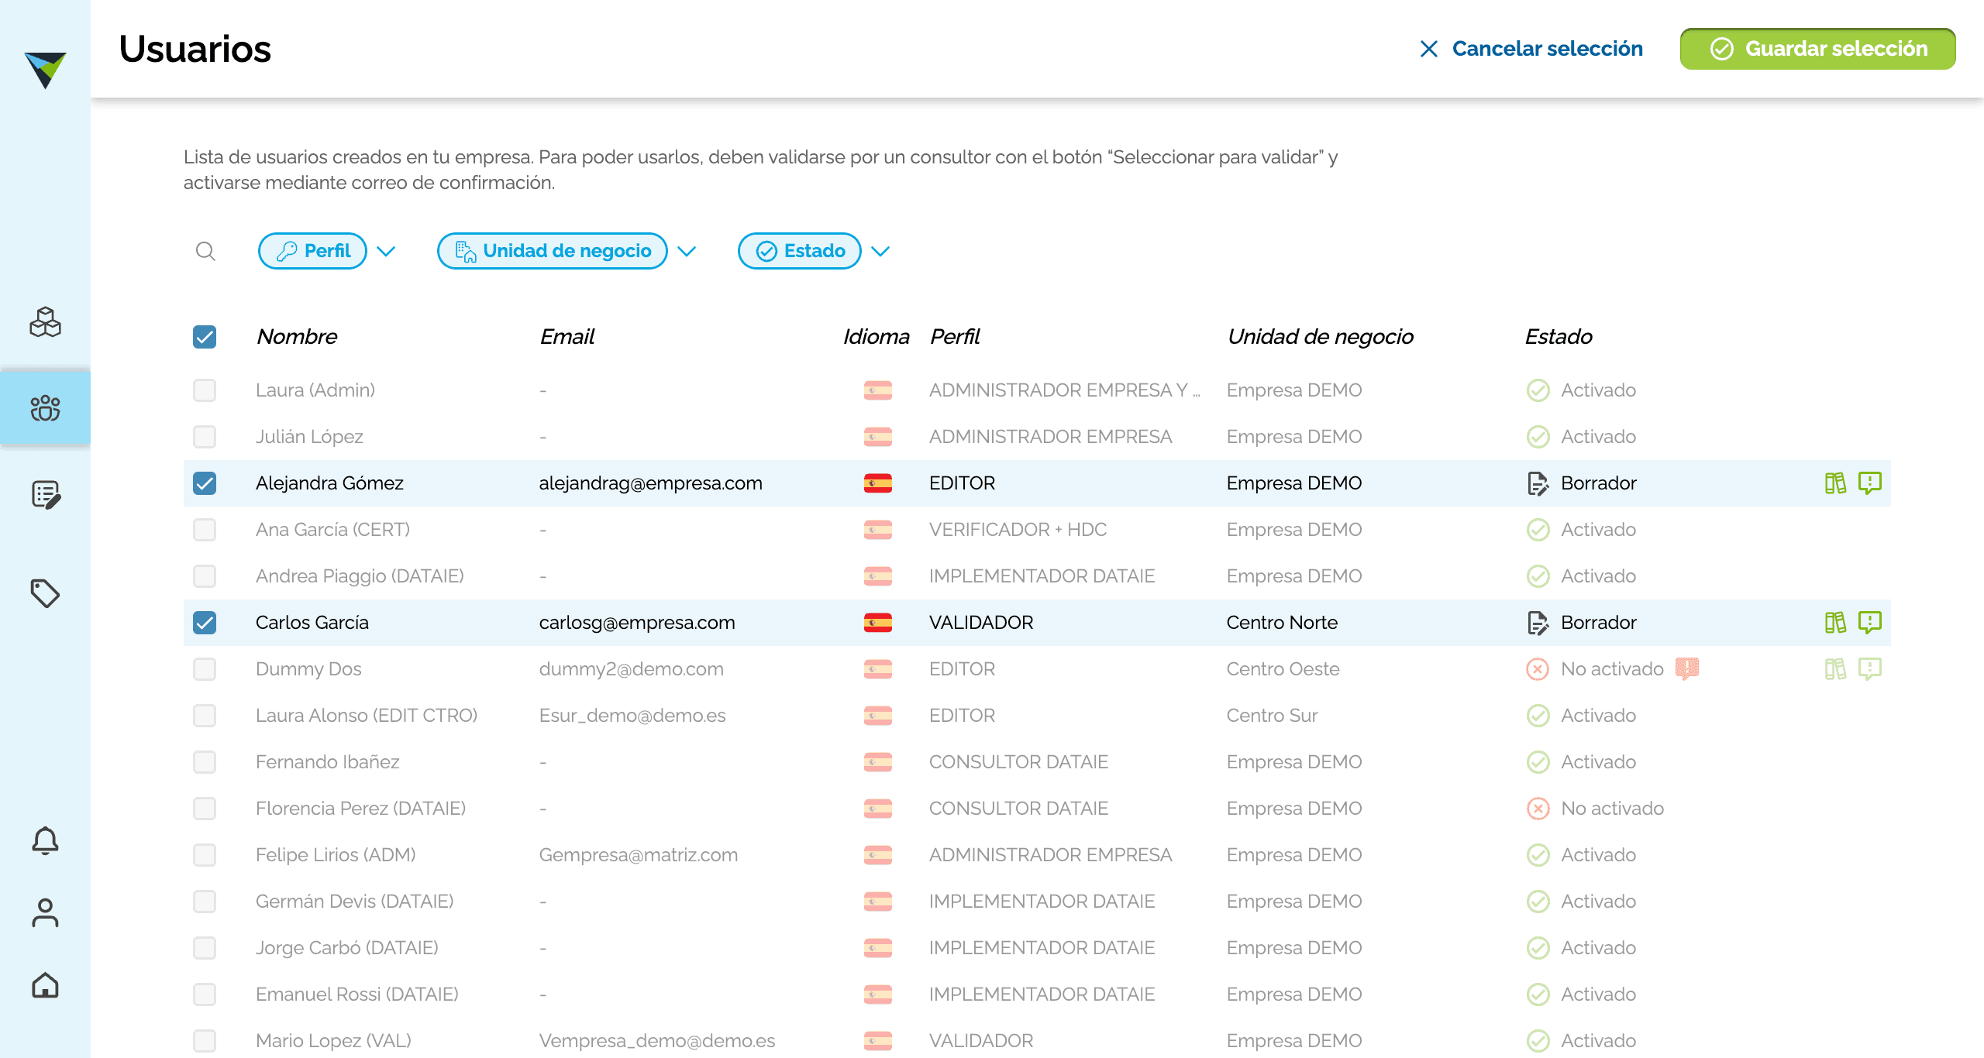Click email alejandrag@empresa.com

[x=651, y=483]
